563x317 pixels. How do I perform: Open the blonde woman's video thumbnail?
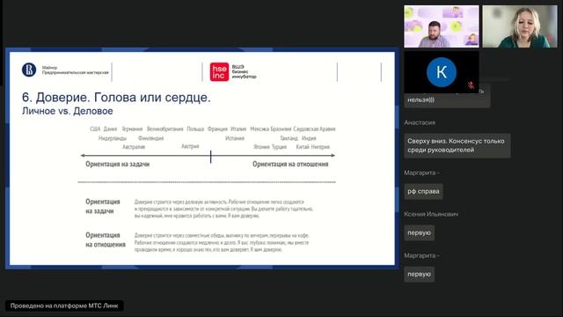520,26
